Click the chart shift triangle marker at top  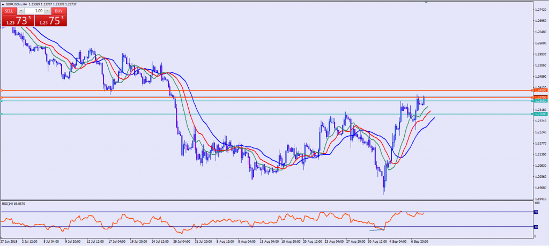[427, 3]
